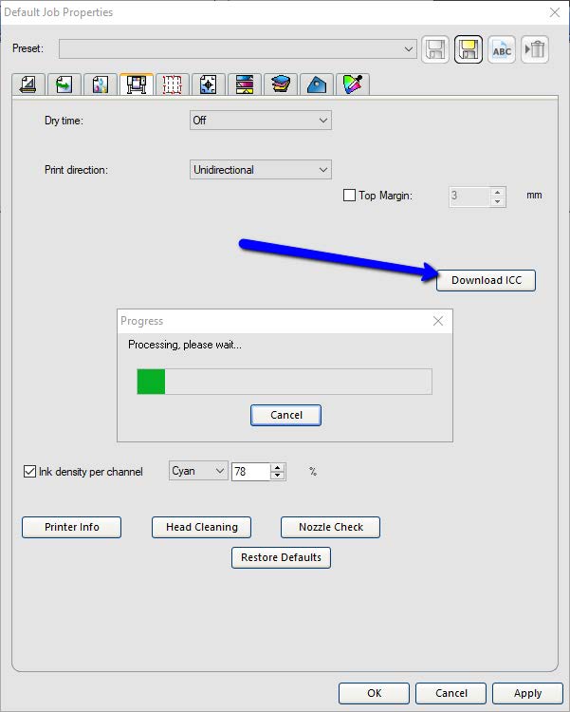This screenshot has height=712, width=570.
Task: Open the tab with green arrow icon
Action: pyautogui.click(x=64, y=84)
